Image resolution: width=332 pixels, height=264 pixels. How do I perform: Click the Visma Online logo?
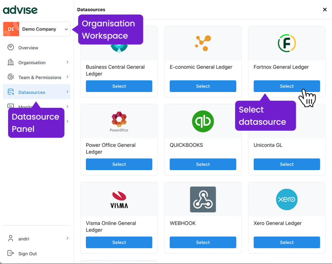119,200
